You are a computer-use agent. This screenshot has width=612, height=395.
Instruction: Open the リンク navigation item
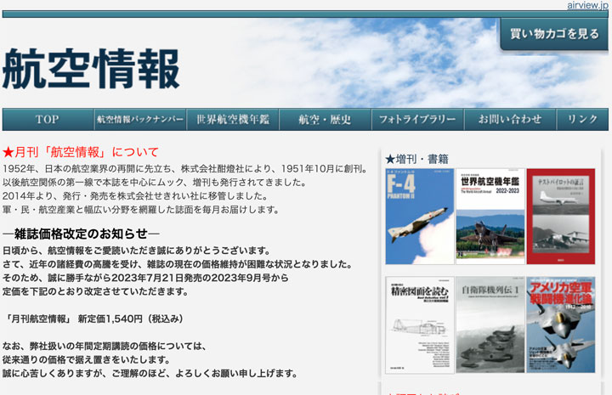pyautogui.click(x=583, y=120)
